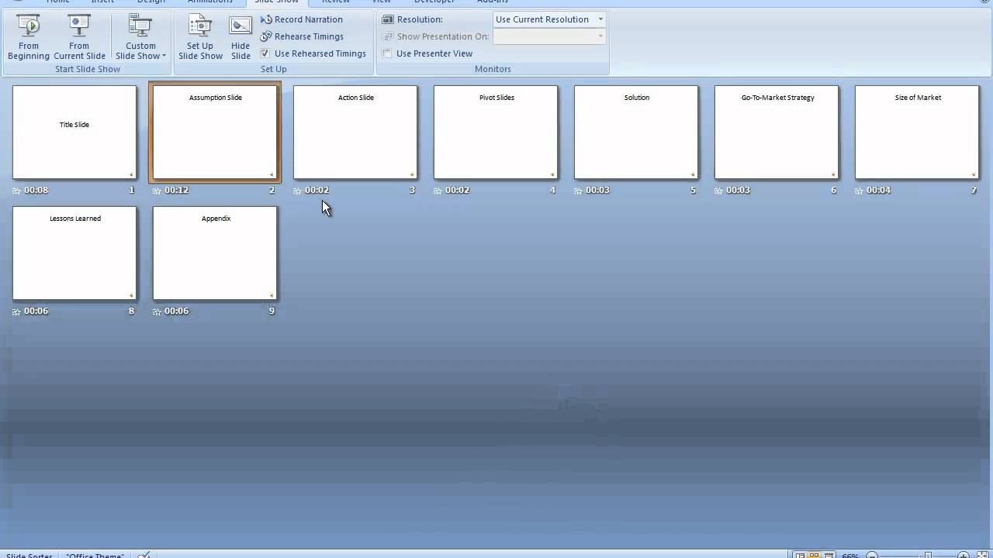This screenshot has width=993, height=558.
Task: Click Rehearse Timings
Action: tap(303, 36)
